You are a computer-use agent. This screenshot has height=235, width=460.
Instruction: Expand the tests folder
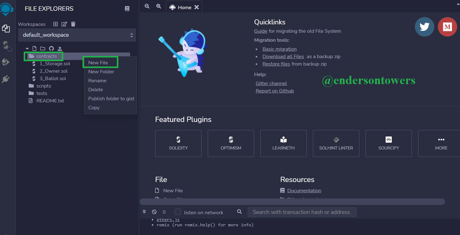tap(42, 93)
